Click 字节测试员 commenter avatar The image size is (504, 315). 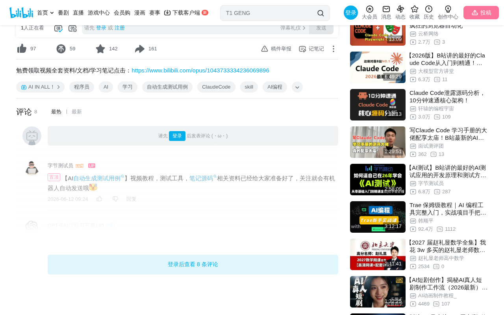point(32,168)
